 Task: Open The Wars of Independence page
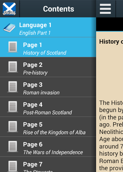point(48,147)
